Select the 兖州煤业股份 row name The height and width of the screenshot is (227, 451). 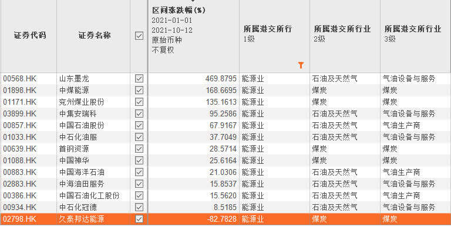[x=82, y=102]
